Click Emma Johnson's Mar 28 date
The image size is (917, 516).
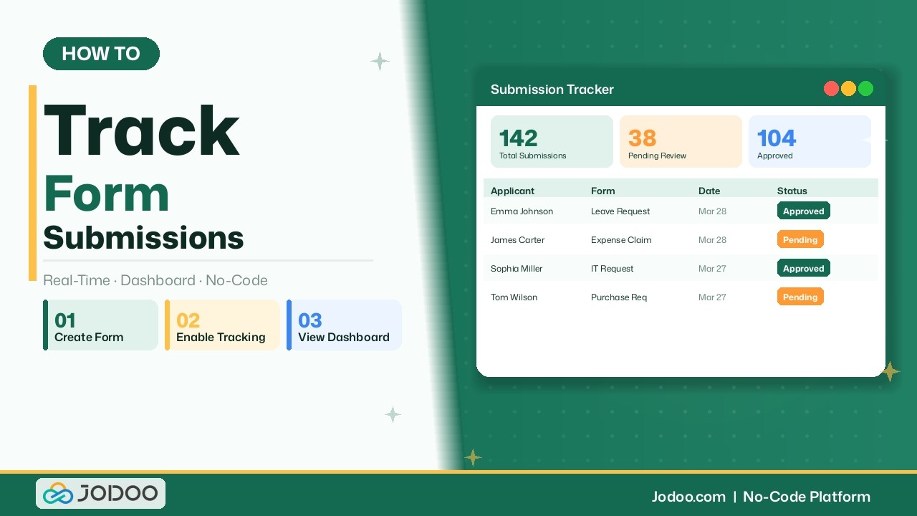click(712, 211)
